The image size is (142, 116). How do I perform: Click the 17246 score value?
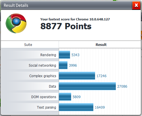(102, 76)
